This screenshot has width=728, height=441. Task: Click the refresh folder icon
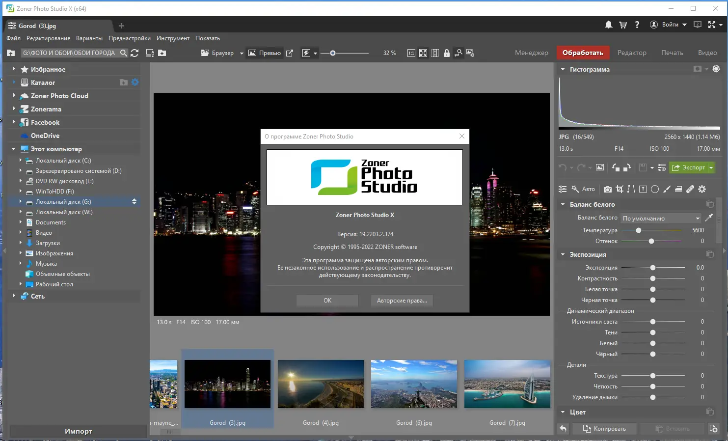tap(135, 53)
